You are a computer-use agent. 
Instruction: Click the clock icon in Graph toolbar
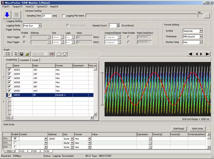[58, 54]
